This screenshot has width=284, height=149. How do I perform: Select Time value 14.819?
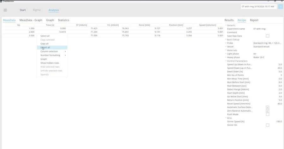[x=62, y=32]
